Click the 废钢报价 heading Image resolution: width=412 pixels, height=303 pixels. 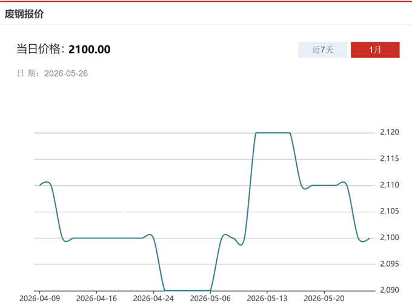coord(24,14)
